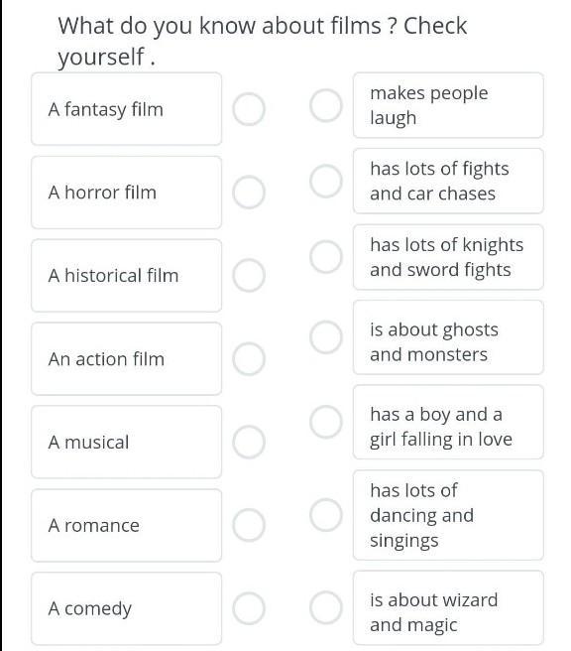Click the is about ghosts and monsters card

point(448,337)
